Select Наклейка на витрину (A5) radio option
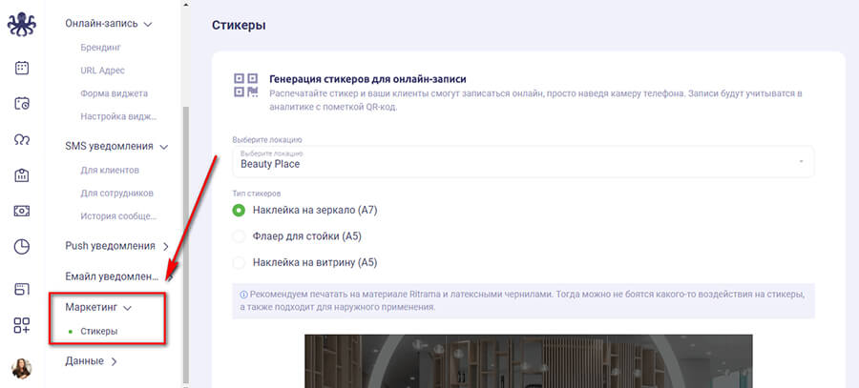This screenshot has height=388, width=859. point(239,262)
